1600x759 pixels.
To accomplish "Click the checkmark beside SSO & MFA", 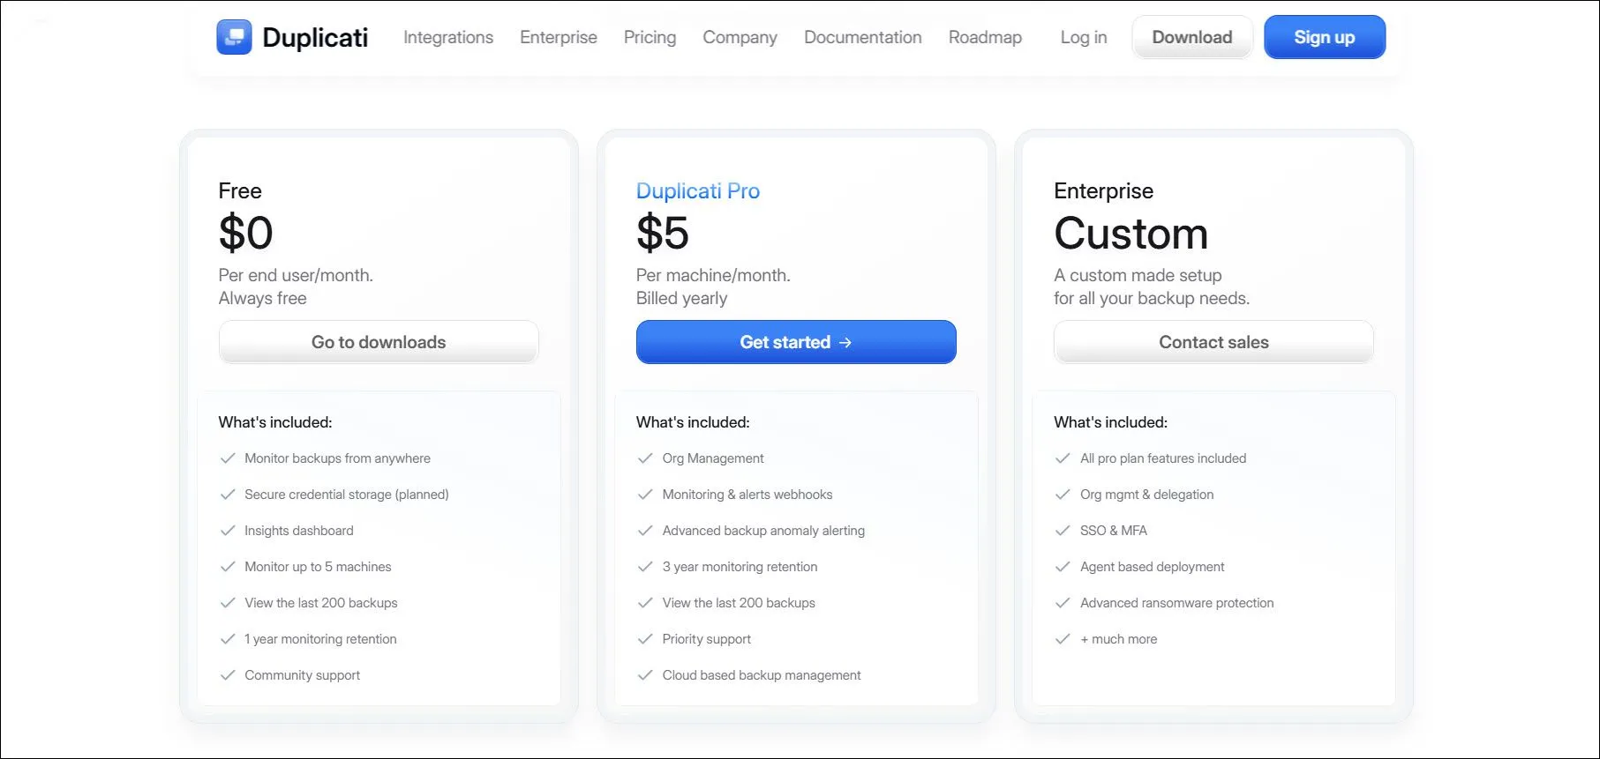I will (x=1063, y=530).
